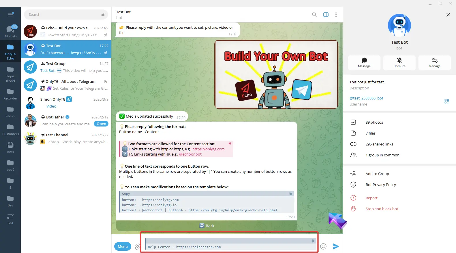Send the typed message
Image resolution: width=456 pixels, height=253 pixels.
[x=335, y=246]
